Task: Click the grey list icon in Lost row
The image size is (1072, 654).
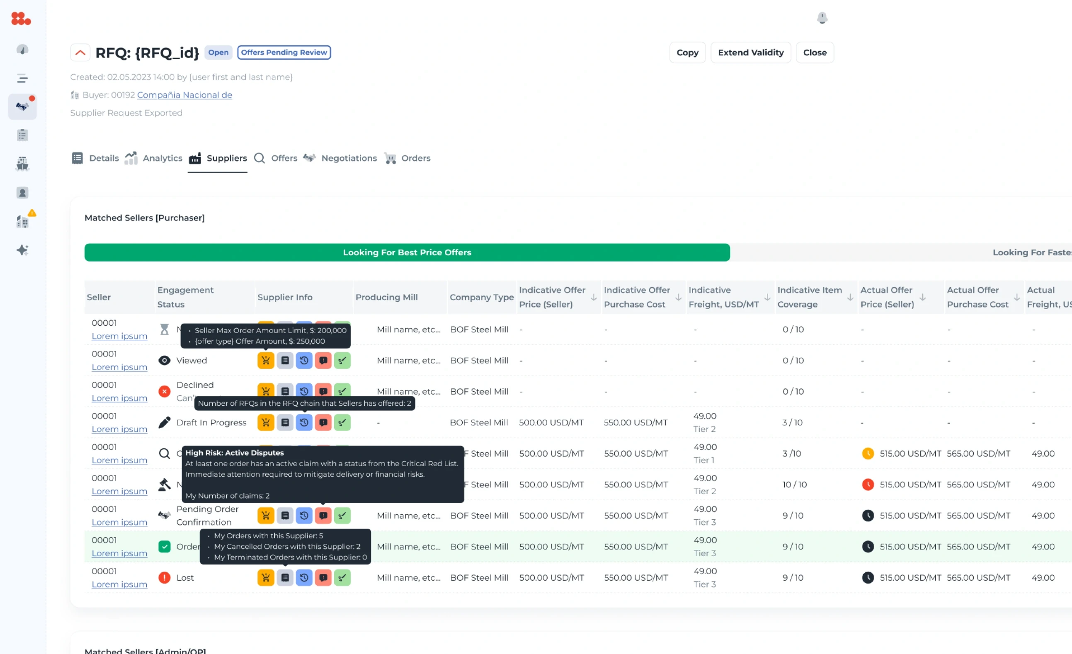Action: point(285,577)
